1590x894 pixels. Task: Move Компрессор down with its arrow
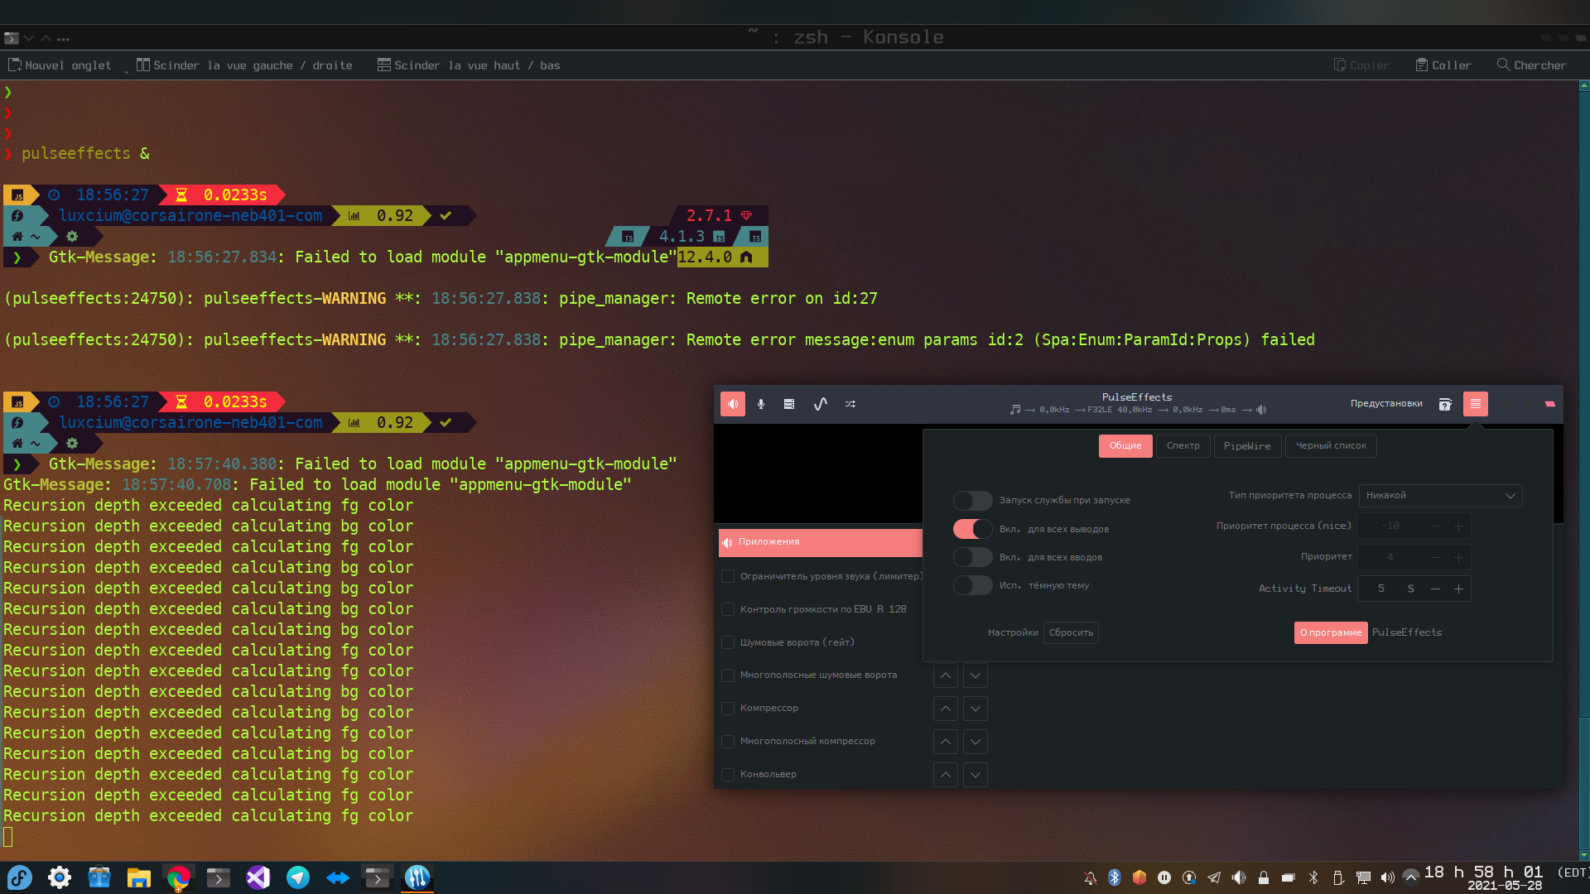point(975,709)
